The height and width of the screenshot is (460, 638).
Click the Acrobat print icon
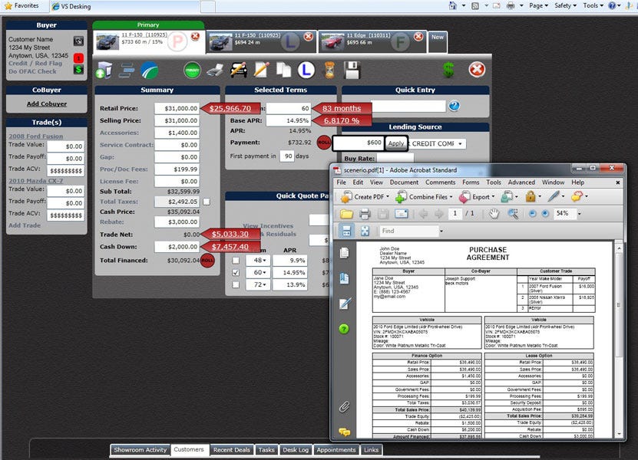(x=365, y=214)
